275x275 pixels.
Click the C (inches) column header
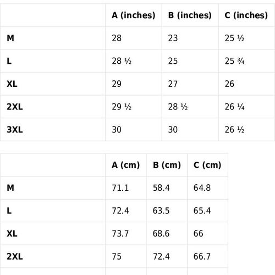click(x=246, y=15)
